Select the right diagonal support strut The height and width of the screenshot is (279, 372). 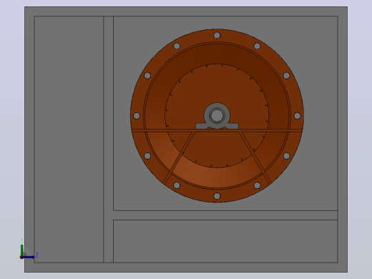click(x=255, y=157)
